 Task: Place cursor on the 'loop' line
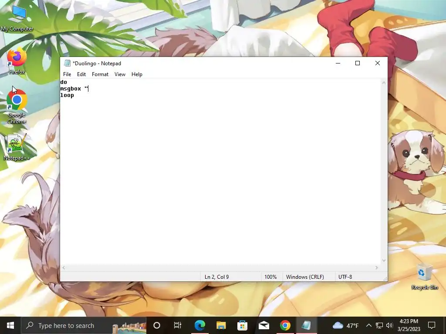67,95
